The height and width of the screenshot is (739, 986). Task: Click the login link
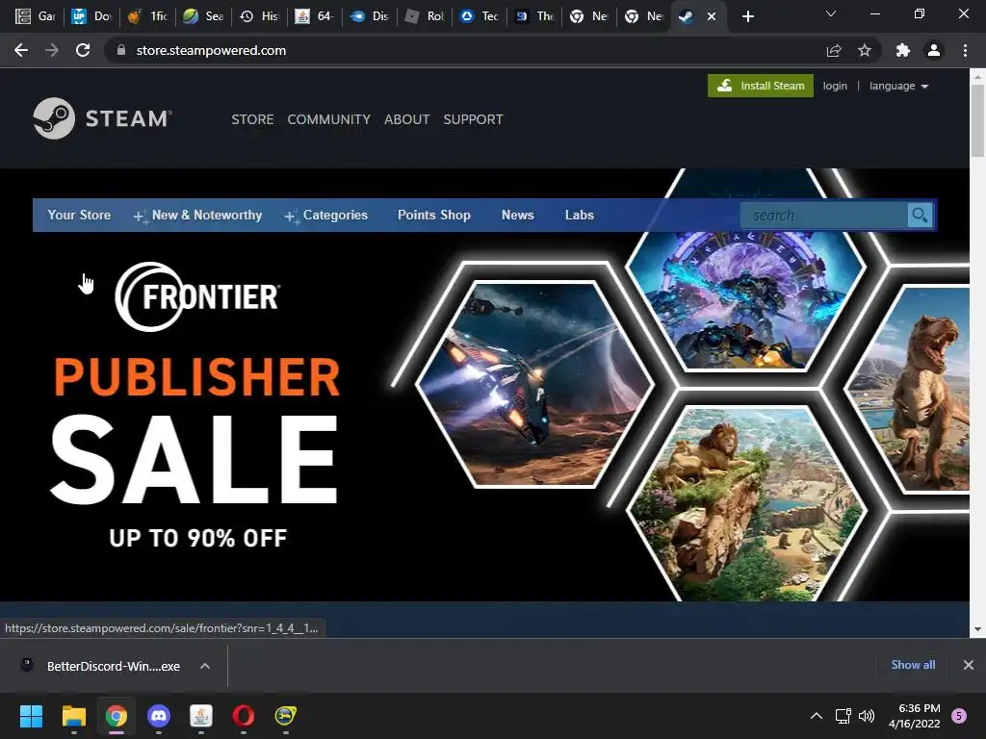(835, 86)
